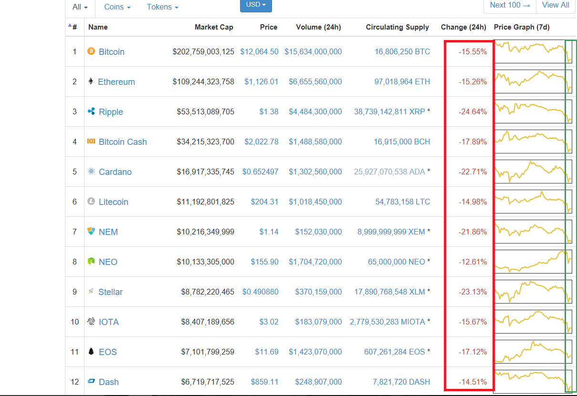Screen dimensions: 577x396
Task: Click the Cardano logo icon
Action: [x=91, y=171]
